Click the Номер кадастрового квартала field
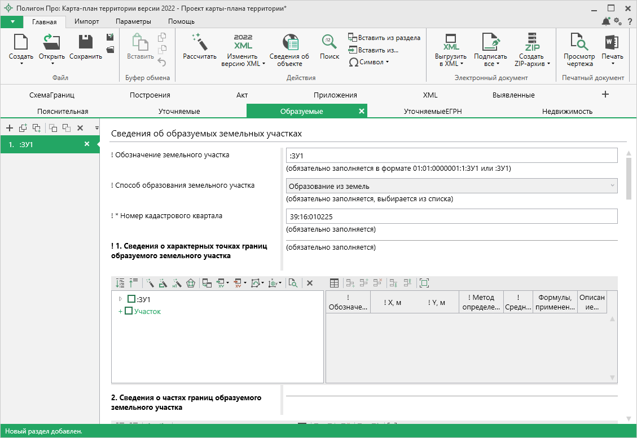This screenshot has width=637, height=438. pyautogui.click(x=451, y=216)
